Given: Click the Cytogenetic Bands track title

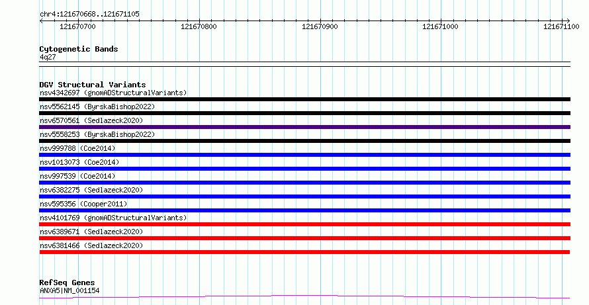Looking at the screenshot, I should point(79,49).
